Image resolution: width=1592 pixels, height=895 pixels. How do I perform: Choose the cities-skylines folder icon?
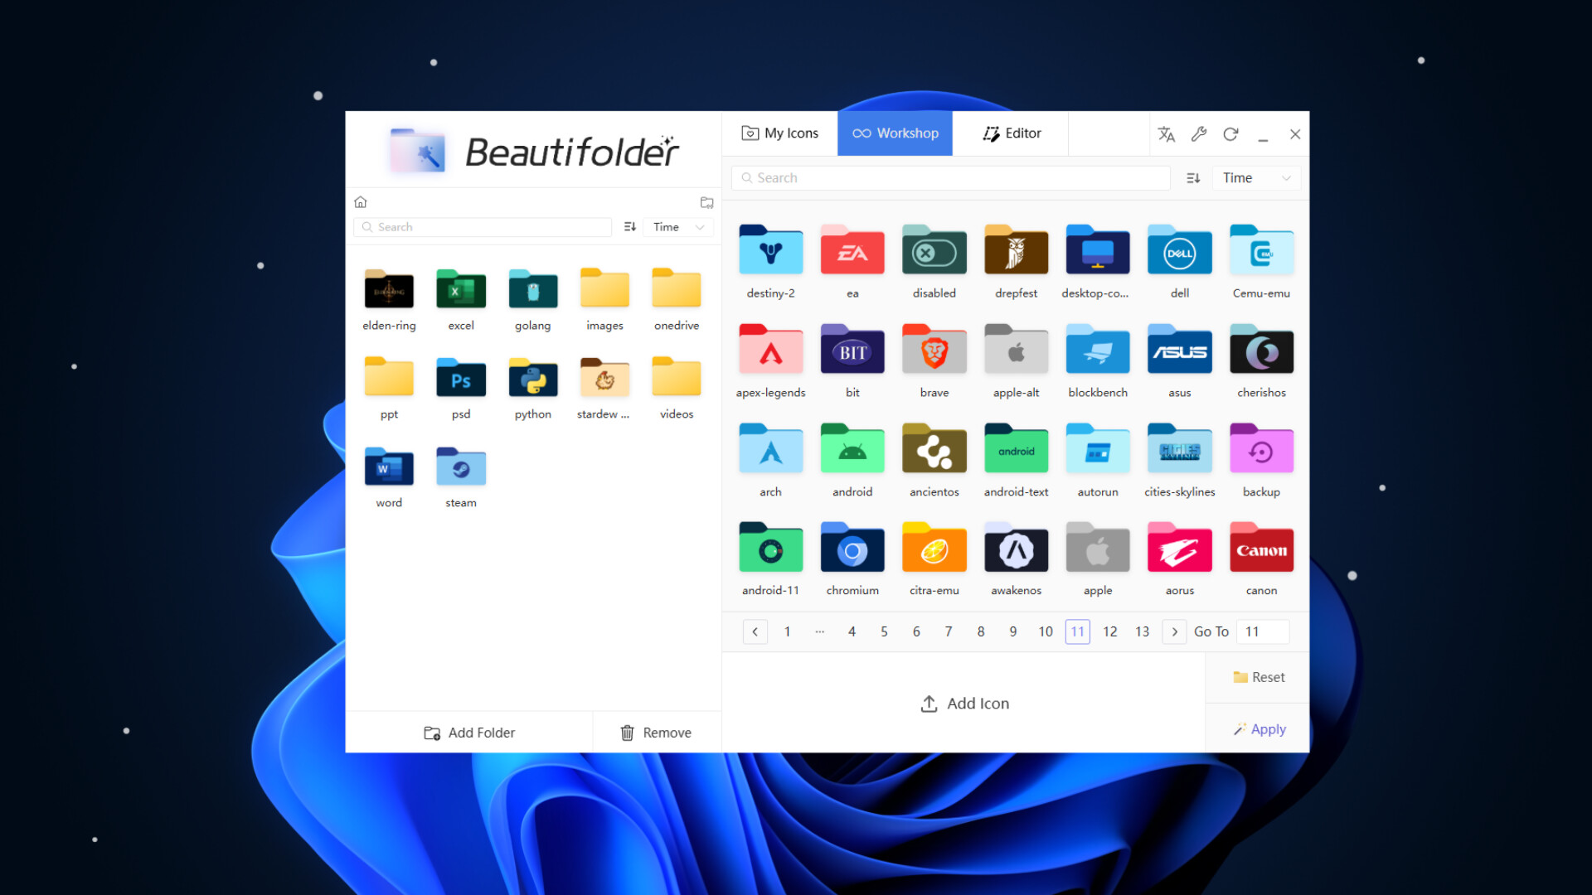1179,449
